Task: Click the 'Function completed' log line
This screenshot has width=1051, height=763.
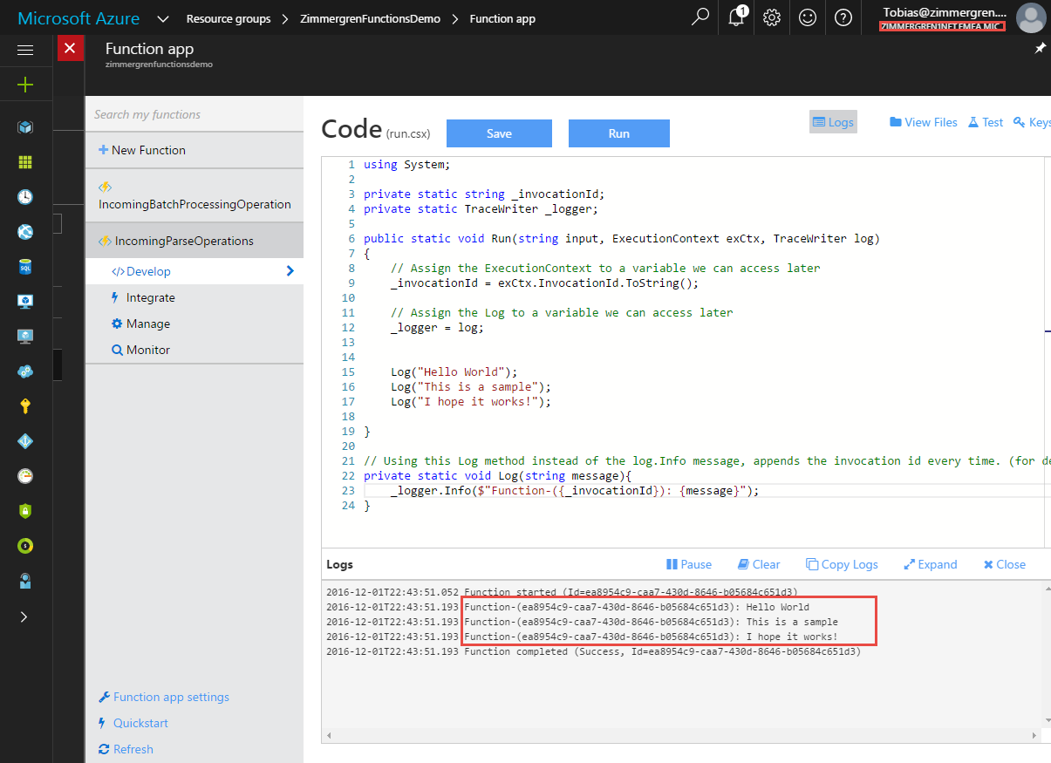Action: coord(593,651)
